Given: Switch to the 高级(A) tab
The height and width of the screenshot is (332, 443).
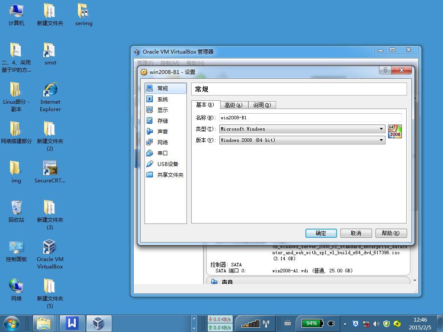Looking at the screenshot, I should [x=234, y=105].
